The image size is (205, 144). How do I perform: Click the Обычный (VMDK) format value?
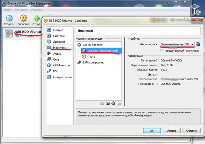(x=171, y=61)
